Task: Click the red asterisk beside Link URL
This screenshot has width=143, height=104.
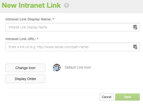Action: coord(37,39)
